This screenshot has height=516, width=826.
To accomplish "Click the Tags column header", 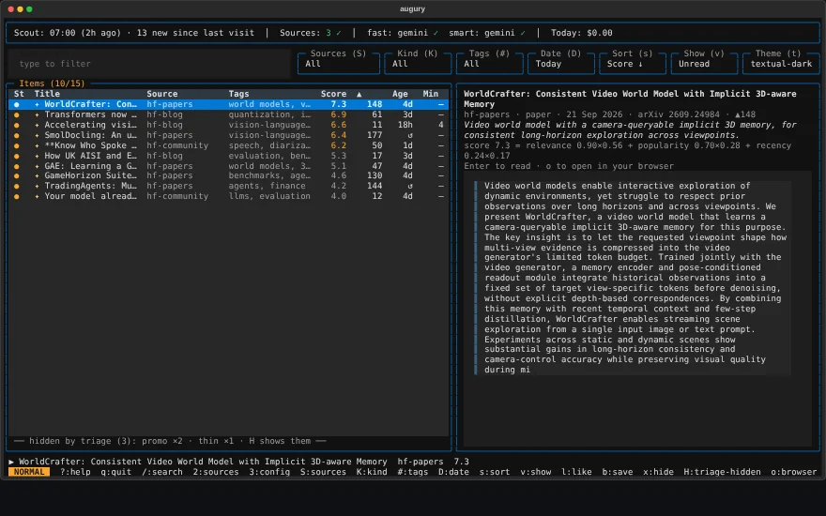I will [238, 94].
